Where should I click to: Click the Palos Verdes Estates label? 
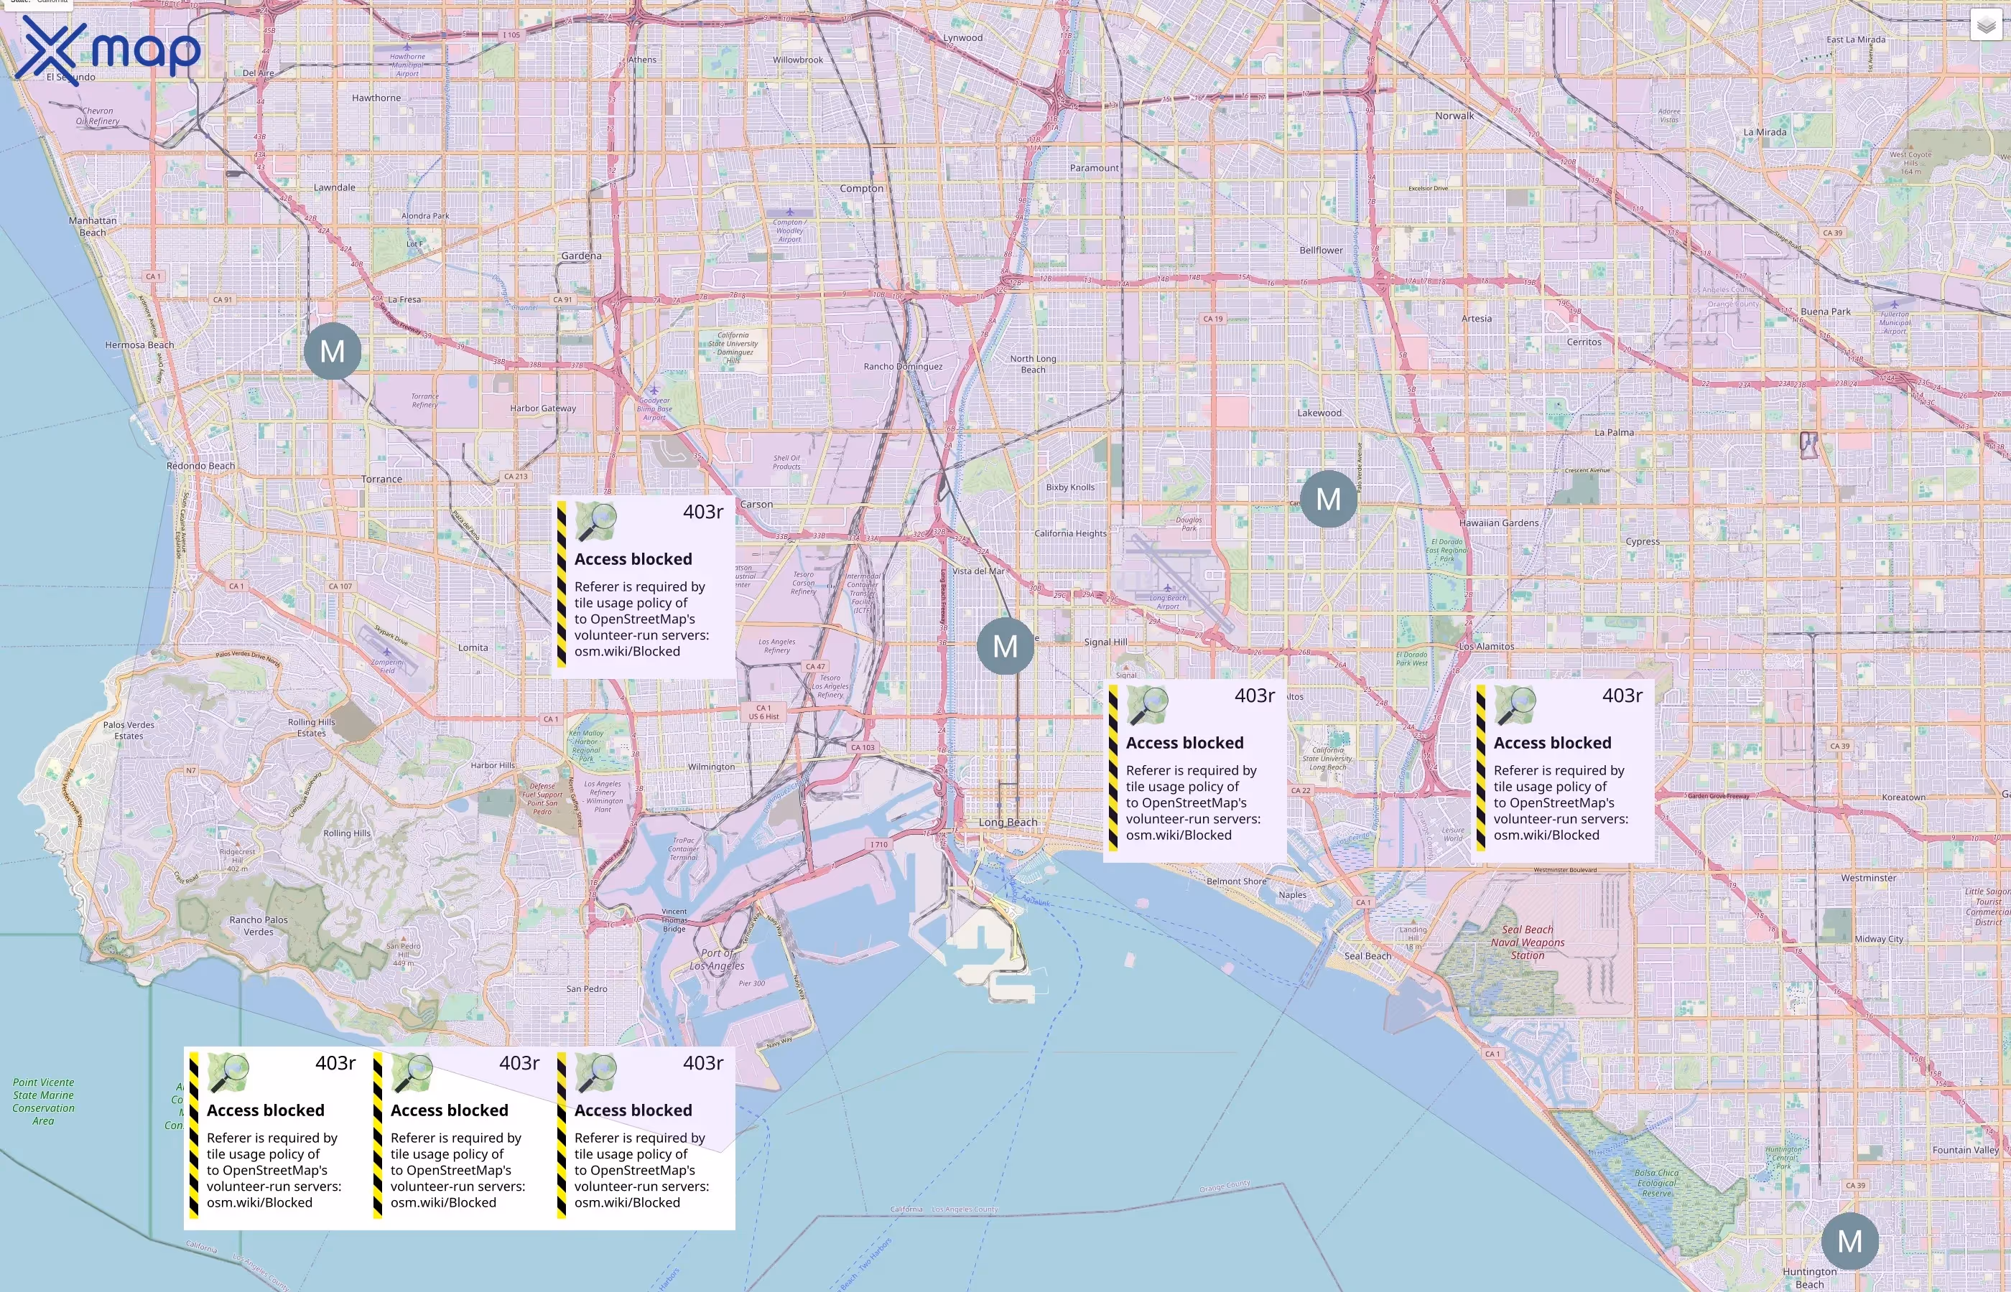point(129,730)
